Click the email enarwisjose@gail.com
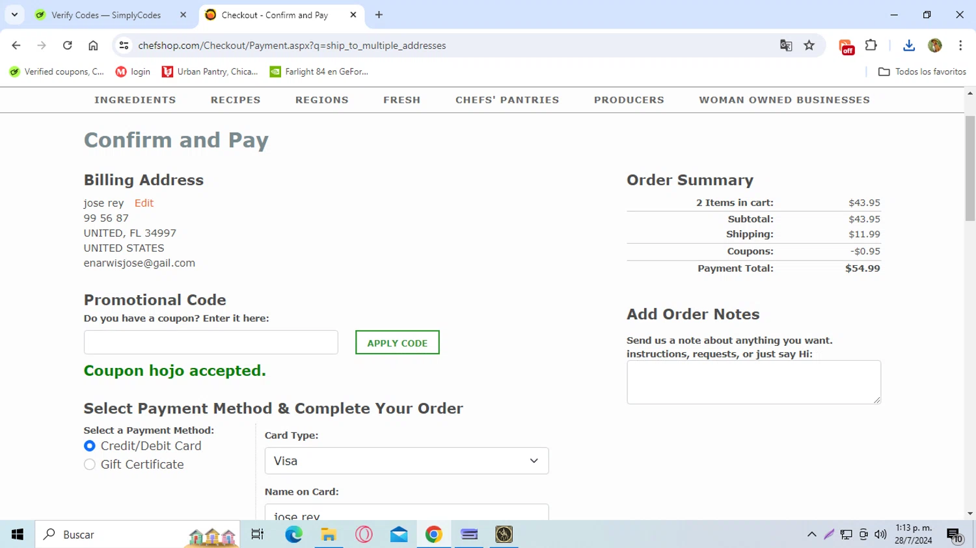Screen dimensions: 976x548 coord(139,263)
